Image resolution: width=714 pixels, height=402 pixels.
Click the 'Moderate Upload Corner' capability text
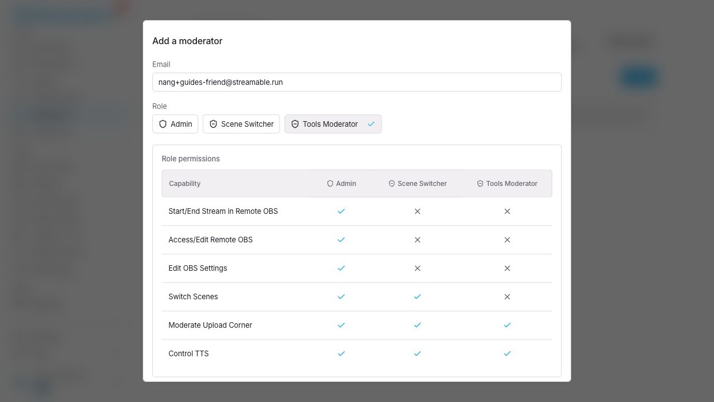pos(210,326)
